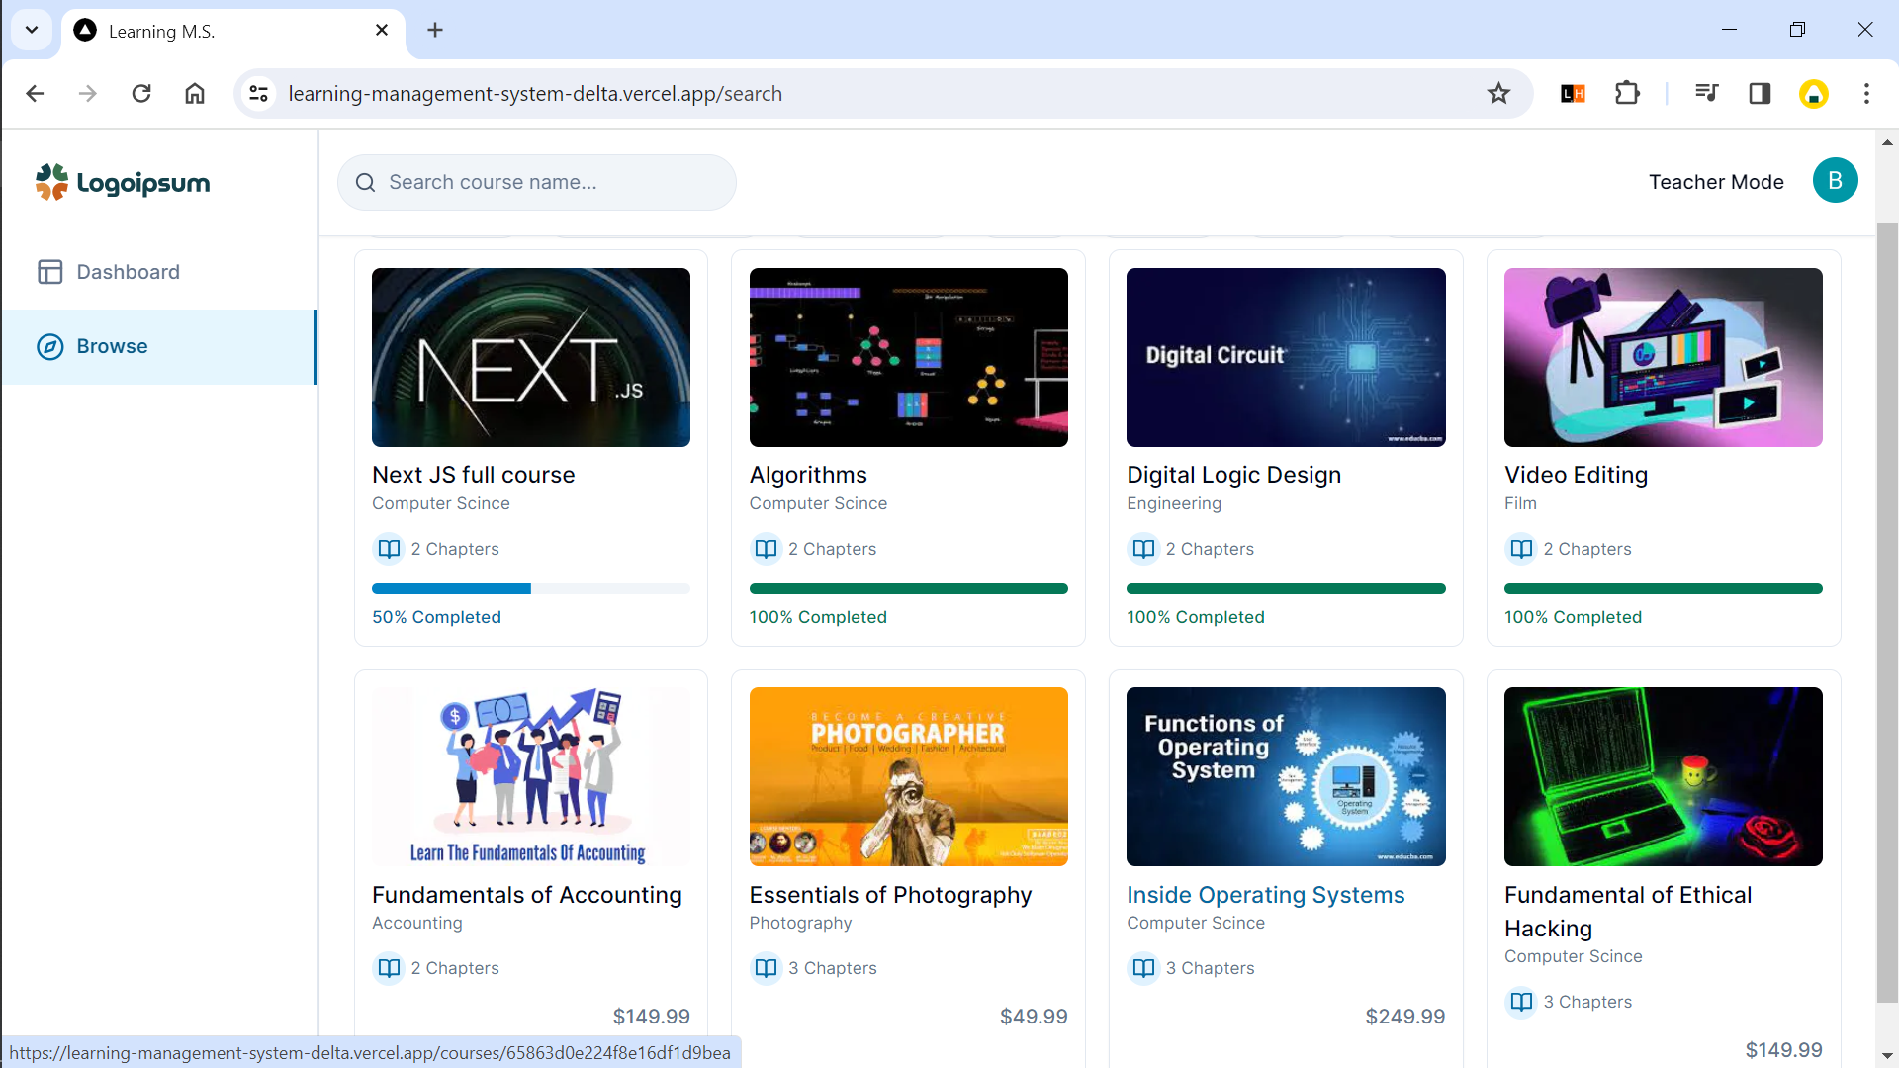The width and height of the screenshot is (1899, 1068).
Task: Open the media control toolbar icon
Action: coord(1706,94)
